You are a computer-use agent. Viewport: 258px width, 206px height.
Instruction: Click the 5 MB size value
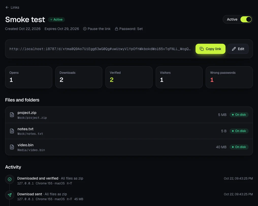tap(222, 115)
